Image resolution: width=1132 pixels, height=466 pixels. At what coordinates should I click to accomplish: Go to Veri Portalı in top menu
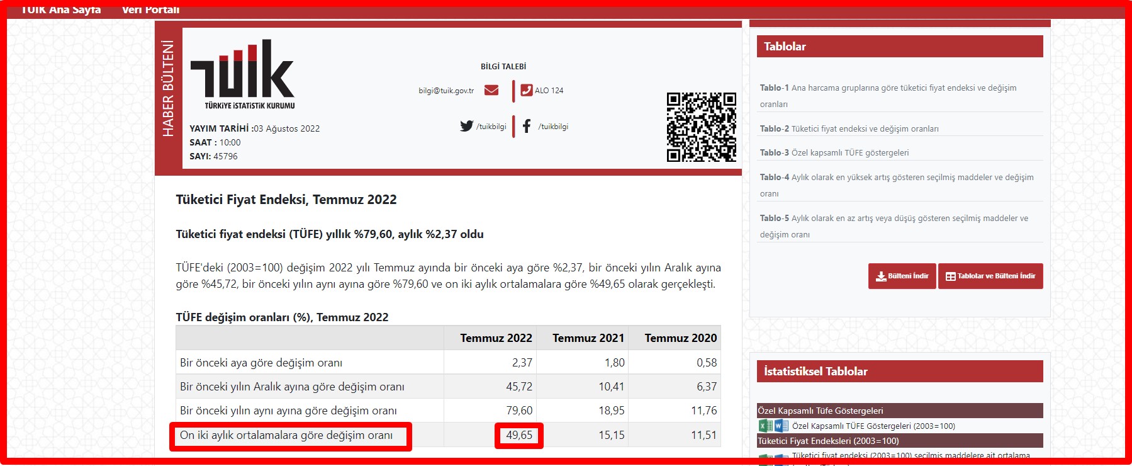pyautogui.click(x=150, y=9)
